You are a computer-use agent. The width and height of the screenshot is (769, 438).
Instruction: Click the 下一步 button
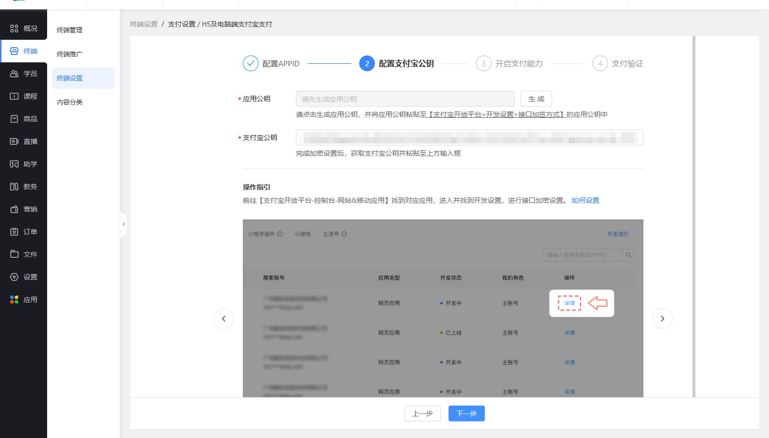tap(467, 413)
